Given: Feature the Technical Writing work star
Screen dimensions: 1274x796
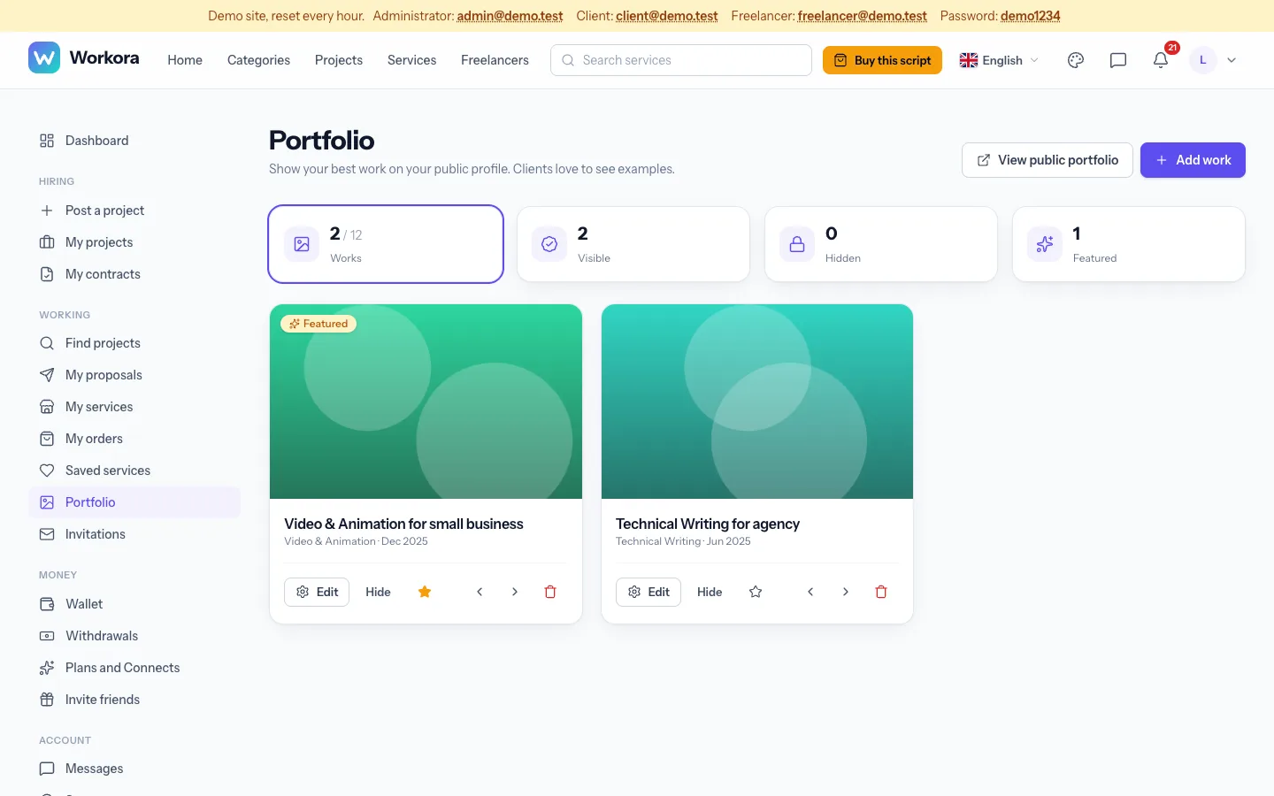Looking at the screenshot, I should coord(756,592).
